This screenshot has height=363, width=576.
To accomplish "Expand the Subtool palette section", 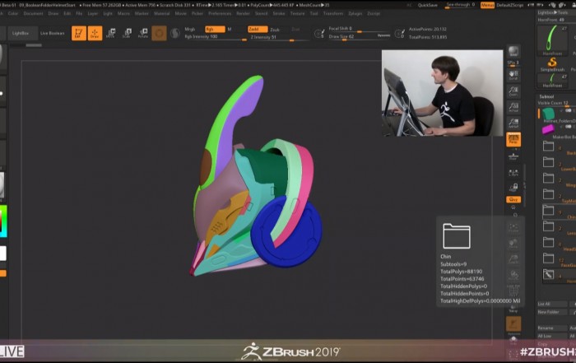I will pyautogui.click(x=548, y=95).
